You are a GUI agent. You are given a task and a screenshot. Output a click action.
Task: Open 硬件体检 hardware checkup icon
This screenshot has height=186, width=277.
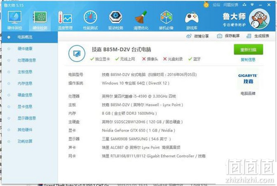point(14,20)
